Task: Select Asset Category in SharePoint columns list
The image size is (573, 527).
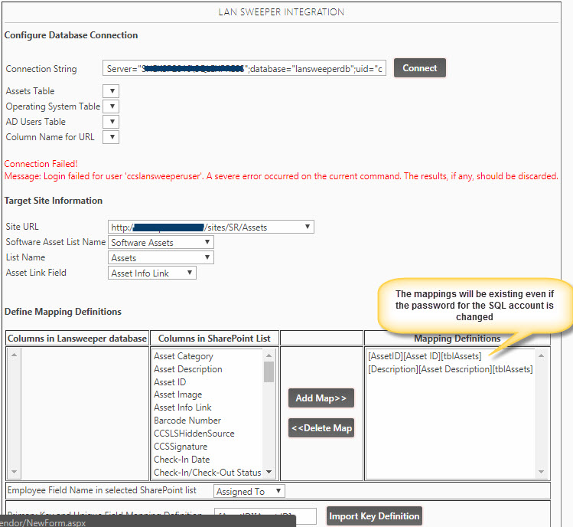Action: click(x=184, y=356)
